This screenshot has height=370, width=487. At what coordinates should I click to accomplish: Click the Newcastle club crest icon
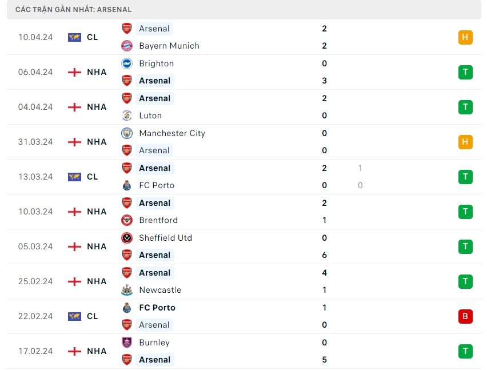[127, 290]
